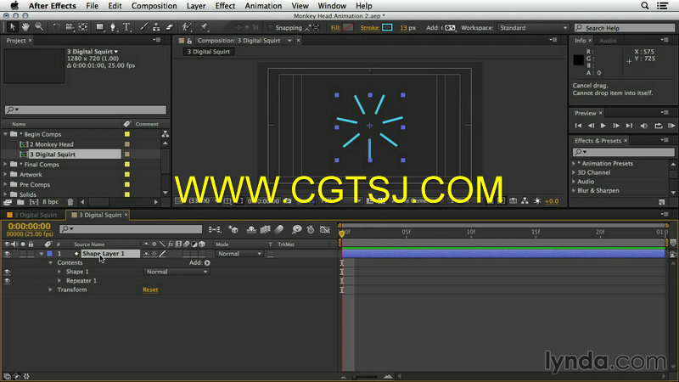This screenshot has height=382, width=679.
Task: Create new folder in Project panel
Action: coord(20,202)
